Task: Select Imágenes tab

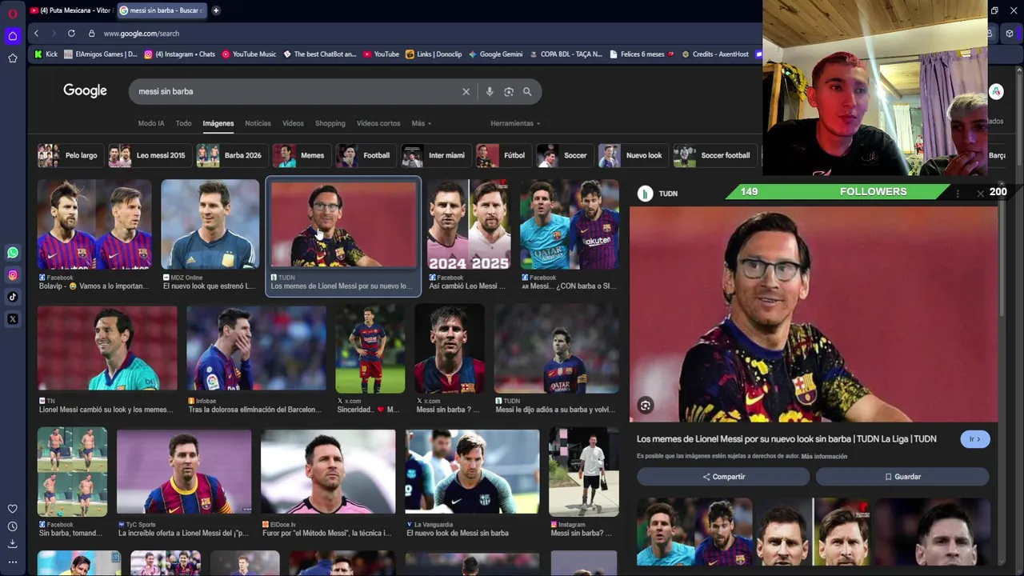Action: [218, 123]
